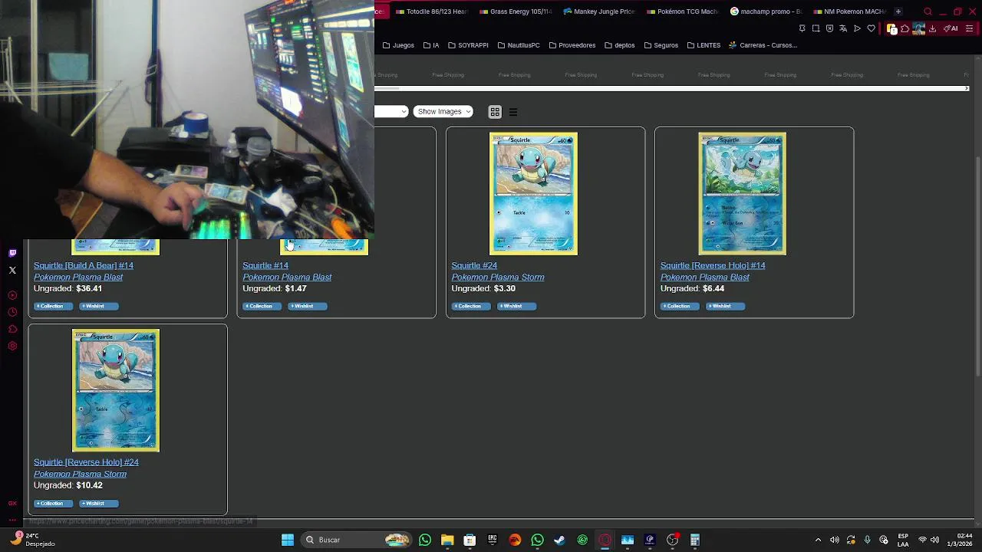Click the translate page icon

click(843, 28)
